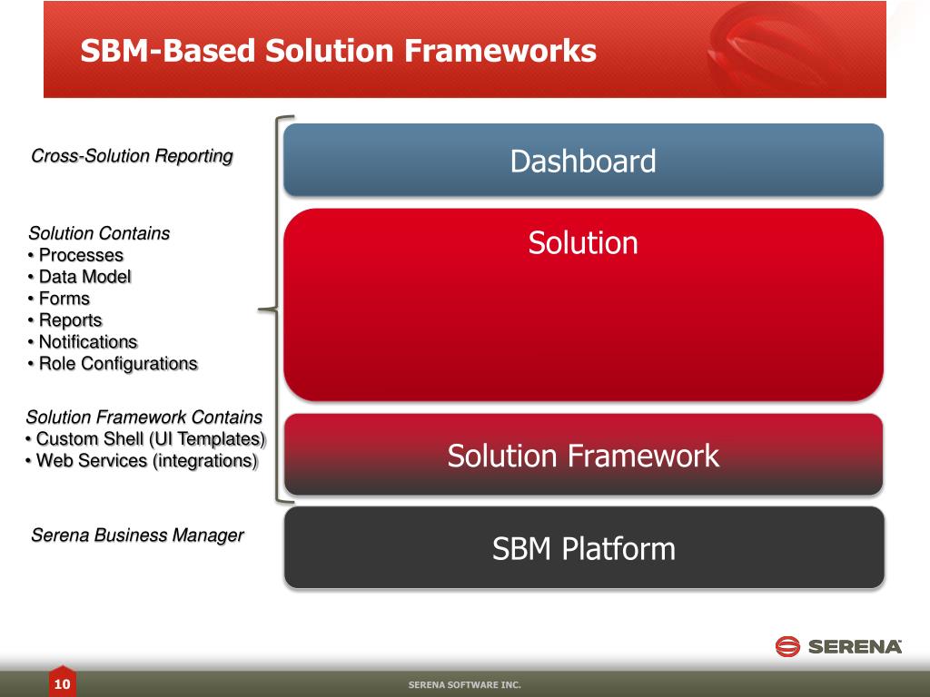Click the slide title 'SBM-Based Solution Frameworks'
Image resolution: width=930 pixels, height=697 pixels.
(338, 51)
